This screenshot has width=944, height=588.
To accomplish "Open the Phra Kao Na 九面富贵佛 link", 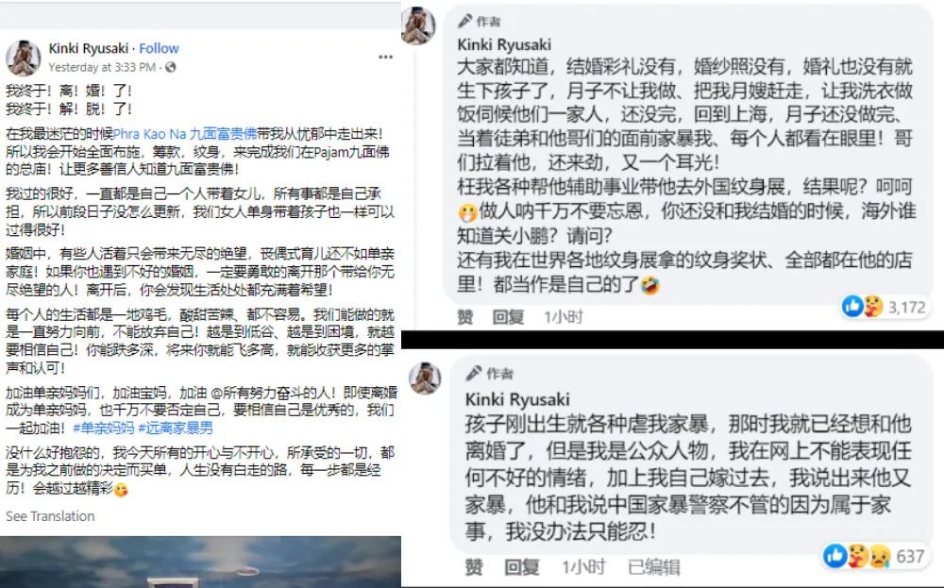I will [185, 134].
